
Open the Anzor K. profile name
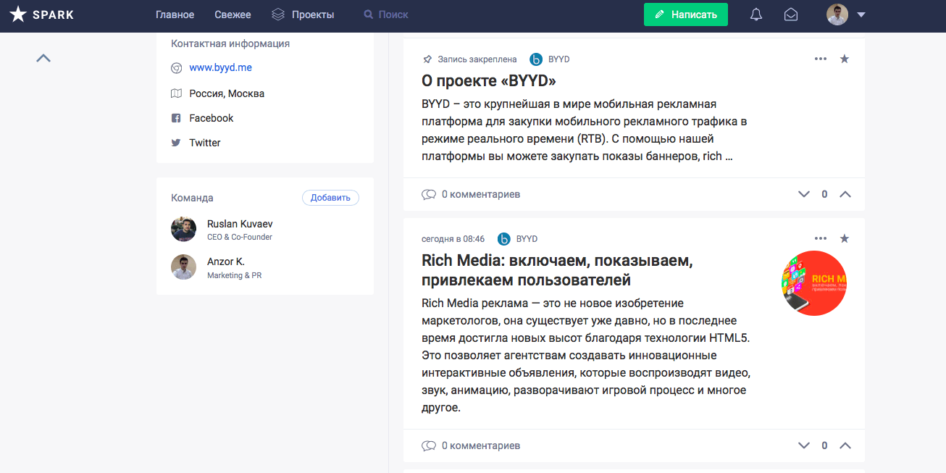pos(226,261)
